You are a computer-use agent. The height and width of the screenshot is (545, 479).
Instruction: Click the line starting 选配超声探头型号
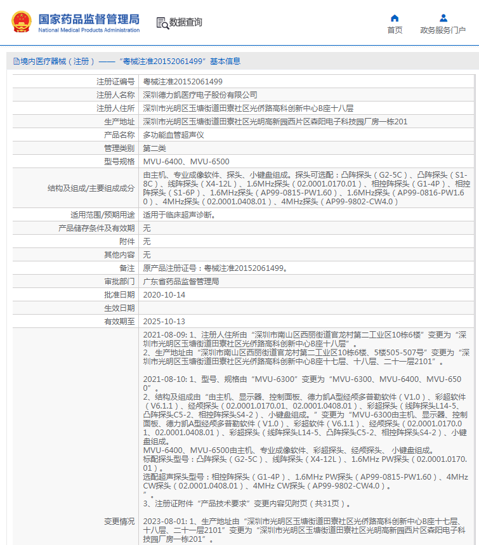(x=306, y=482)
